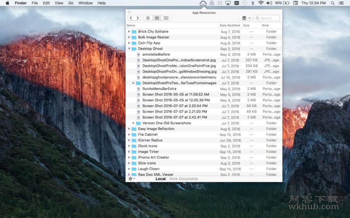Open the Help menu
The width and height of the screenshot is (350, 218).
click(101, 3)
